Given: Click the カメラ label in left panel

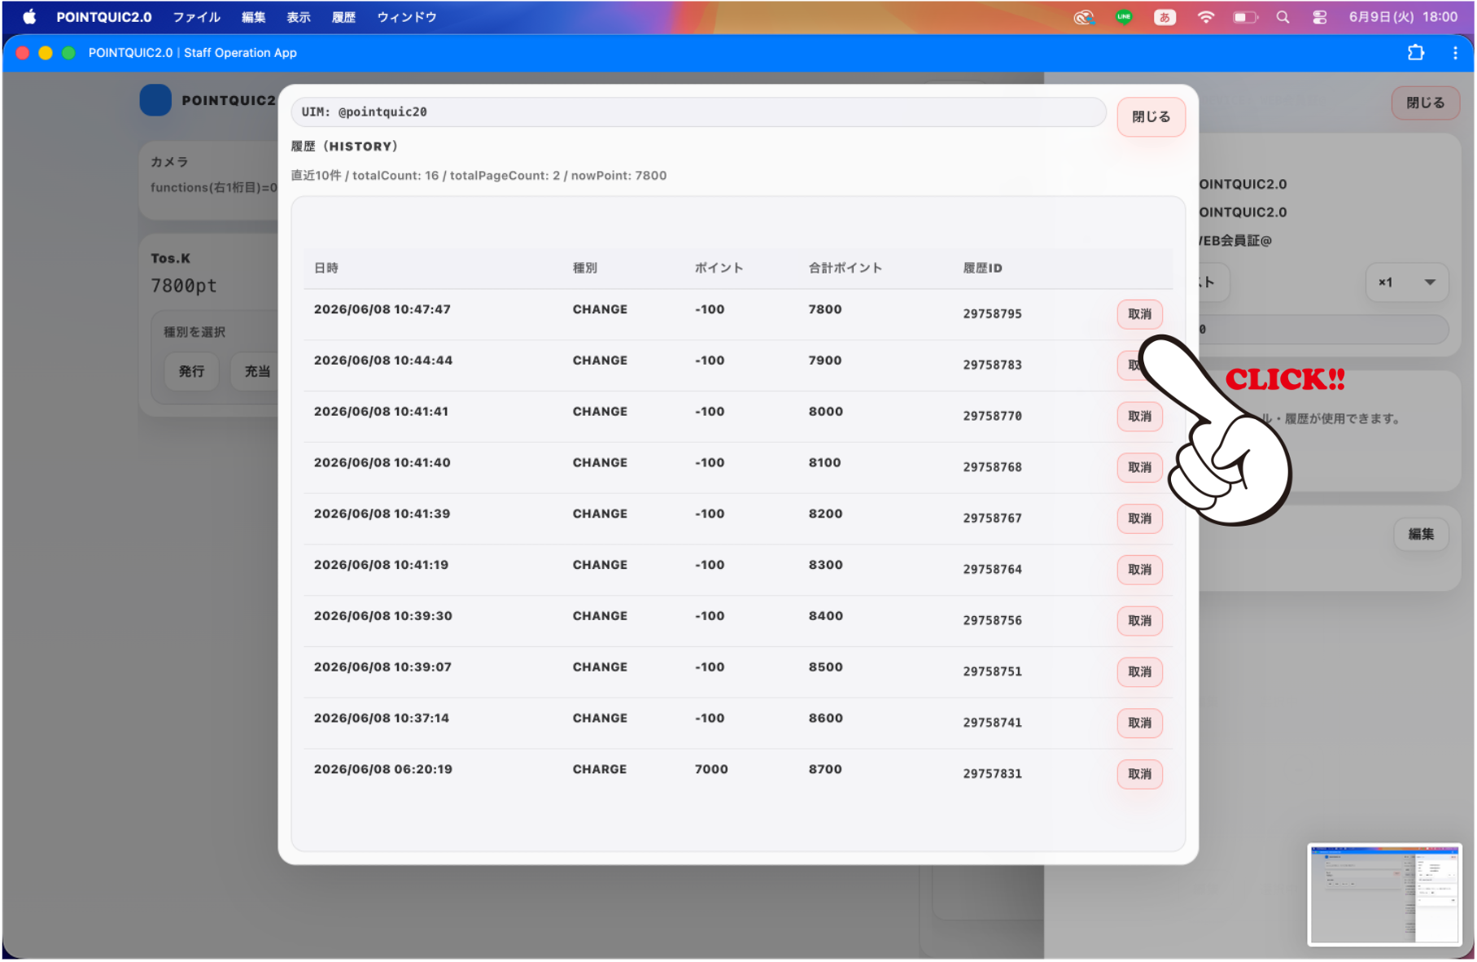Looking at the screenshot, I should pyautogui.click(x=169, y=162).
